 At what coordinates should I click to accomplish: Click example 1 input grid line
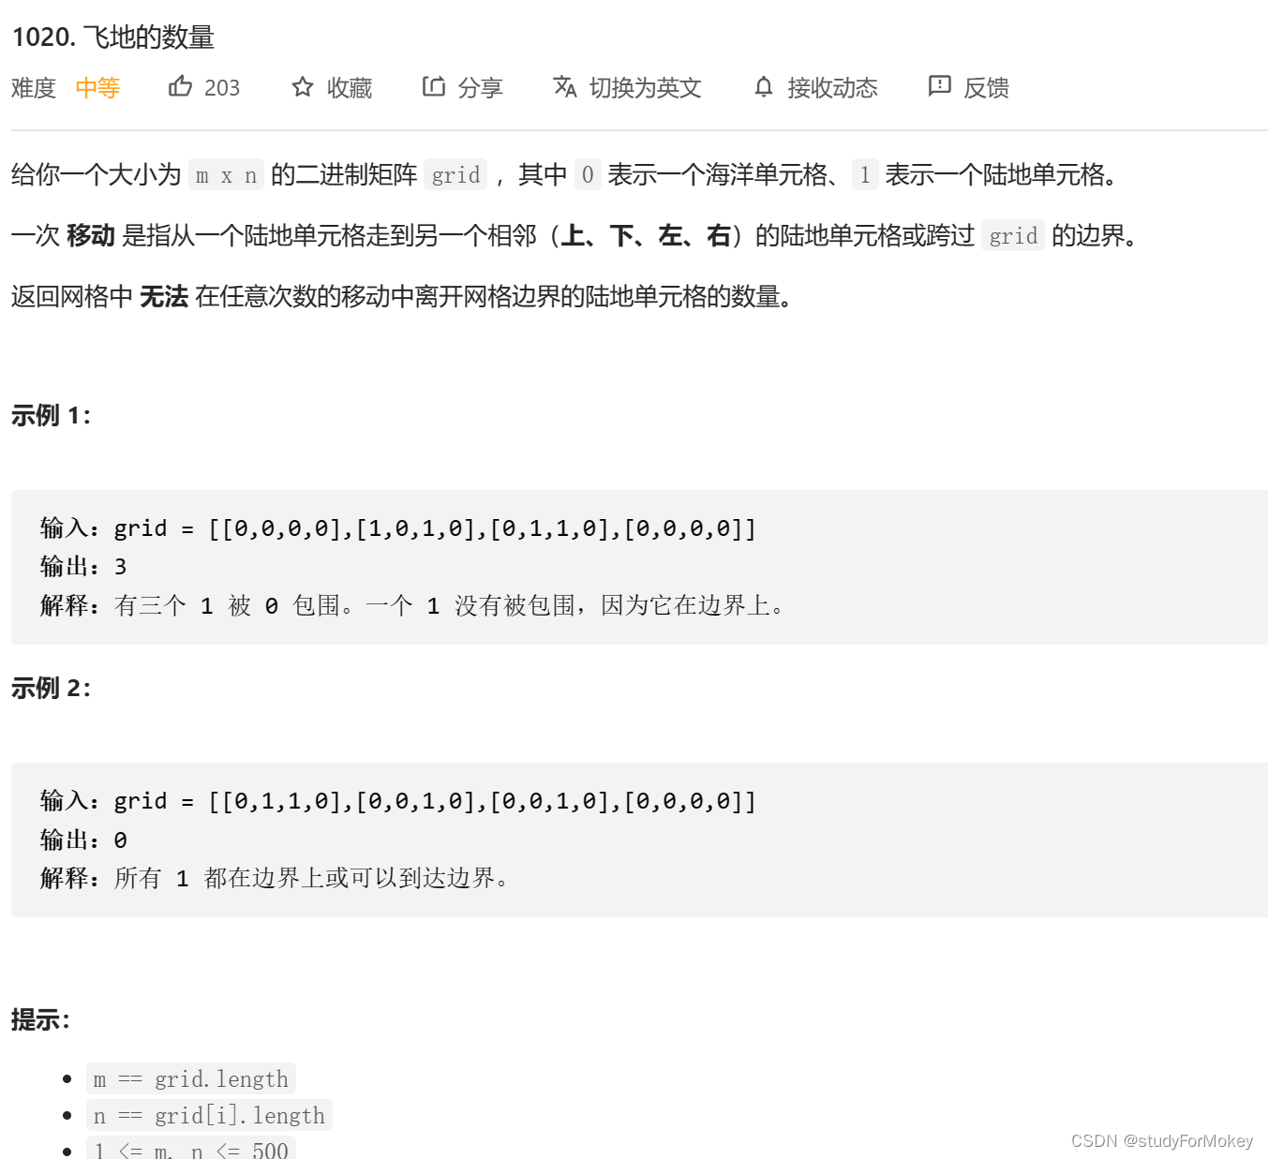pos(398,528)
